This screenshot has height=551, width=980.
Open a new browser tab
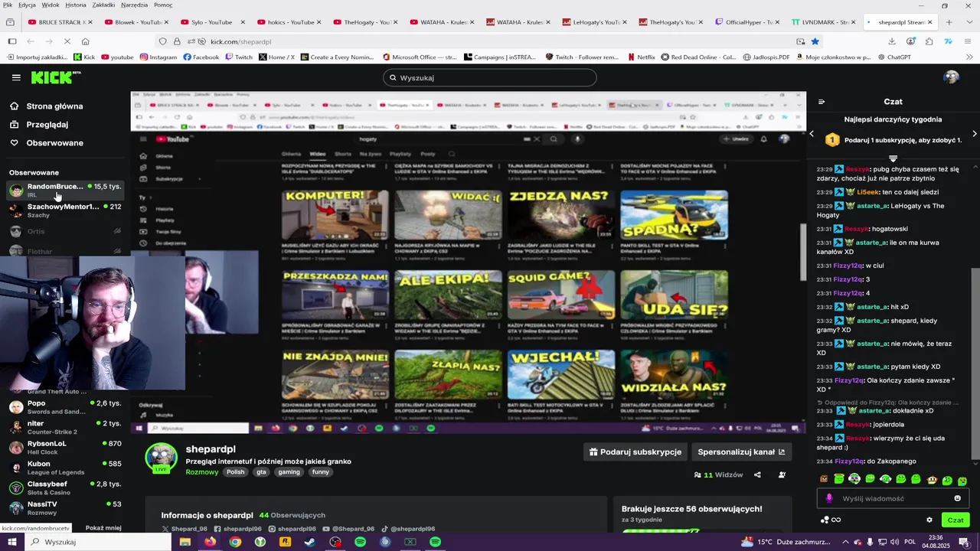pyautogui.click(x=949, y=22)
